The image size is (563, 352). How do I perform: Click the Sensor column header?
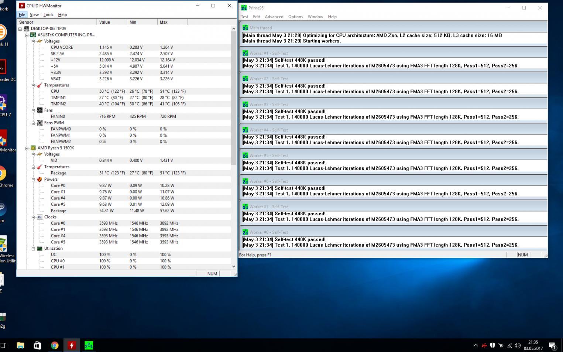point(57,22)
